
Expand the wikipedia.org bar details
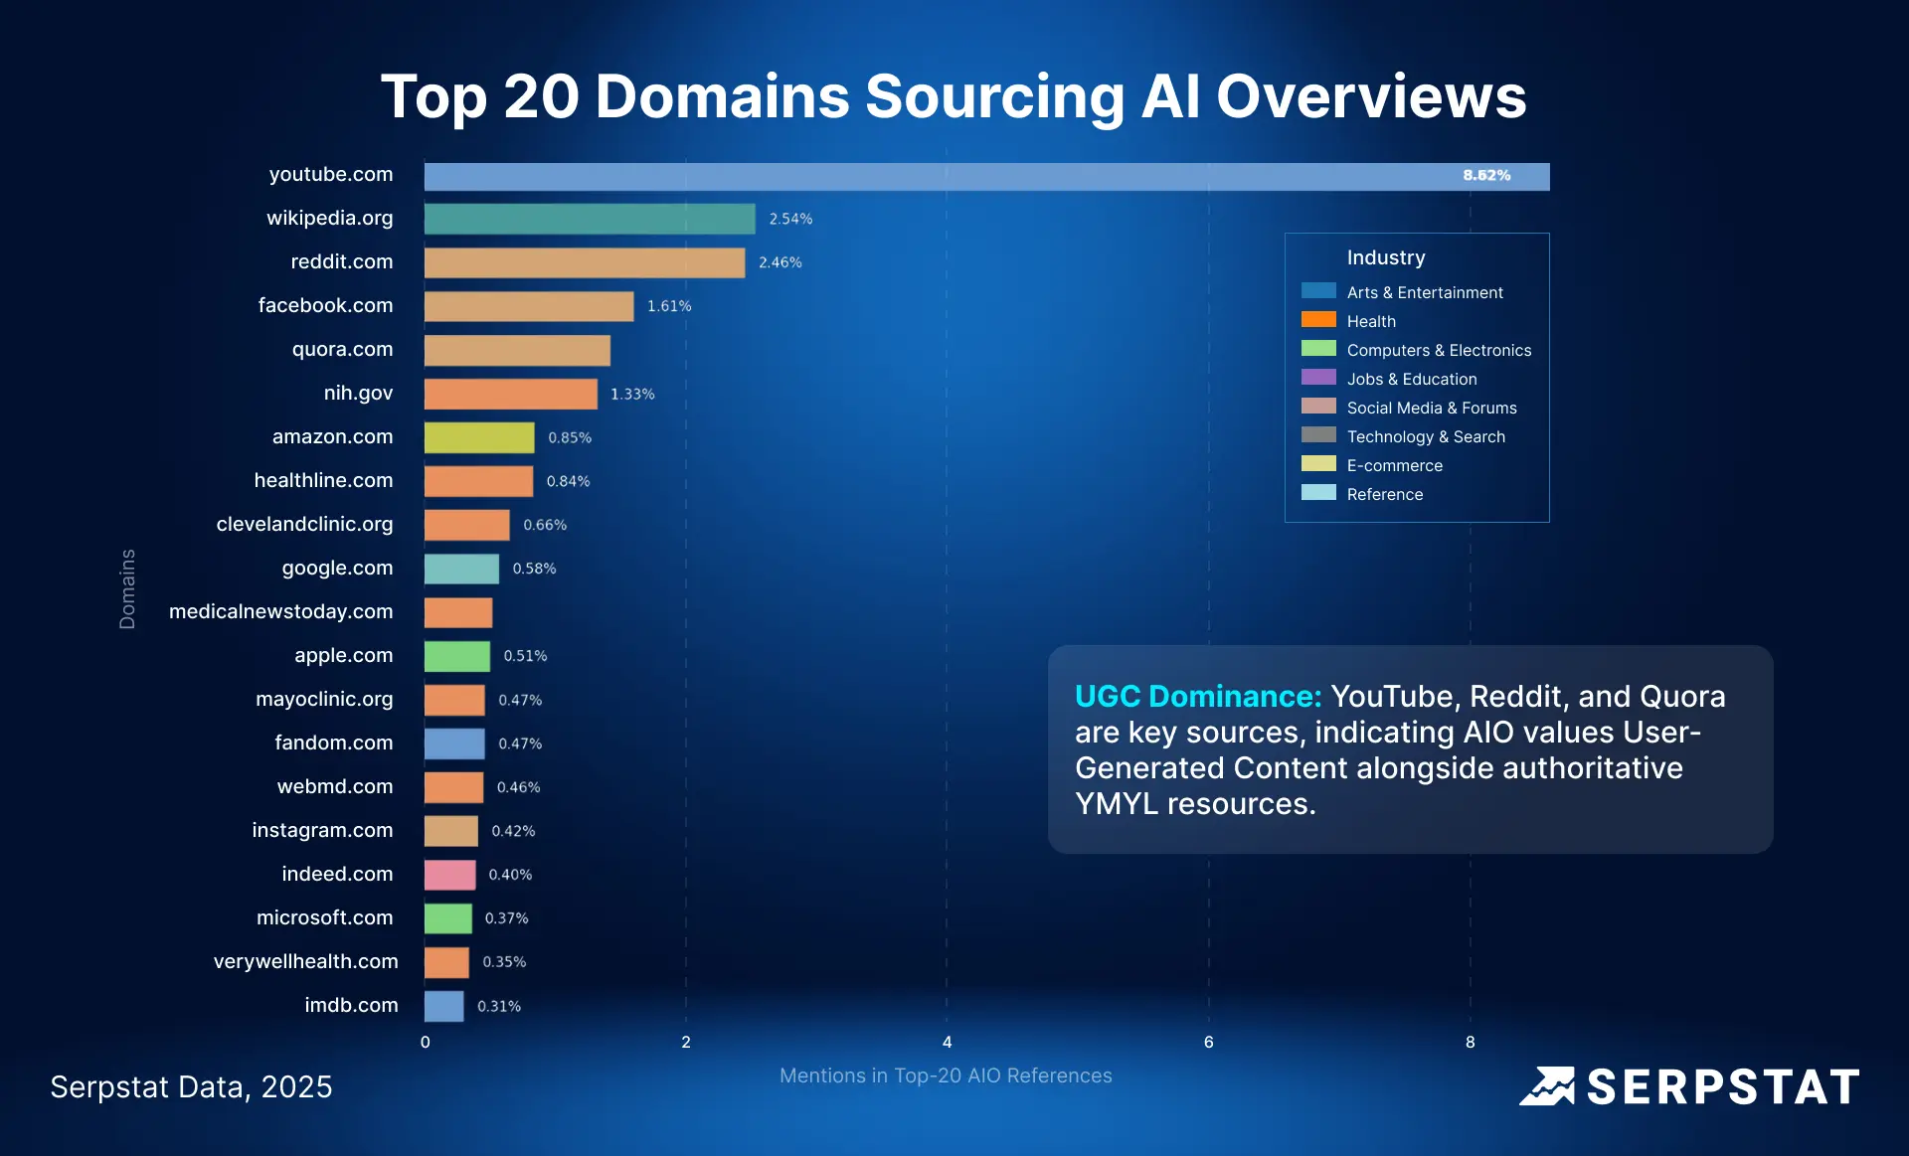[x=589, y=219]
